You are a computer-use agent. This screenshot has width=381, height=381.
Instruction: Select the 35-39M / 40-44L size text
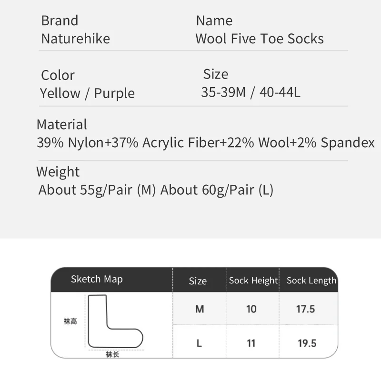point(251,92)
